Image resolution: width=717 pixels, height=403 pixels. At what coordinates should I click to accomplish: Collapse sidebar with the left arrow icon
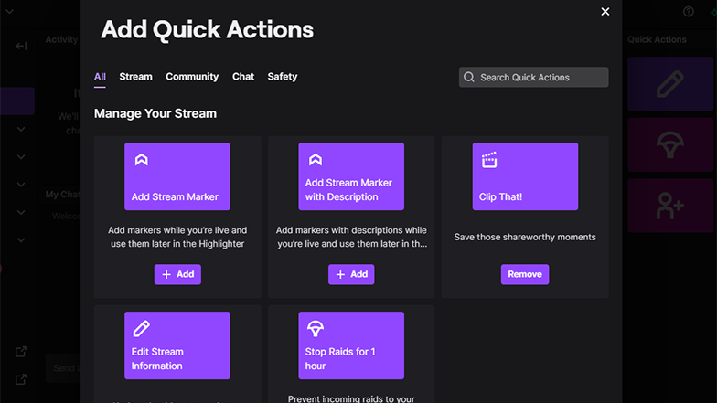21,46
